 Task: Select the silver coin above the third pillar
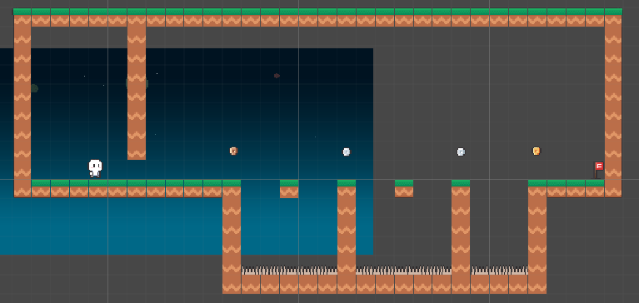[x=461, y=151]
